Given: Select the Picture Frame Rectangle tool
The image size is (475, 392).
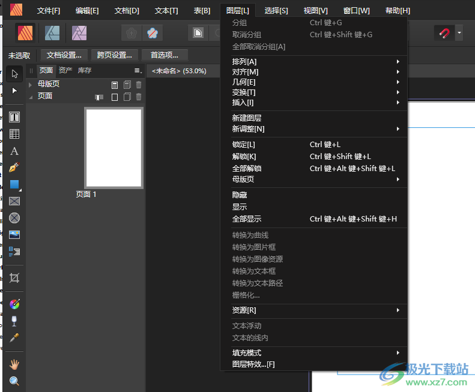Looking at the screenshot, I should [14, 201].
